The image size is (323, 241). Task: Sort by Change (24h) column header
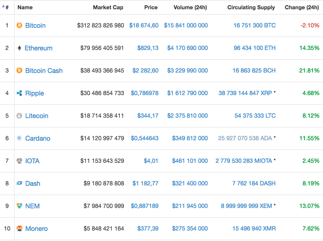click(x=302, y=7)
